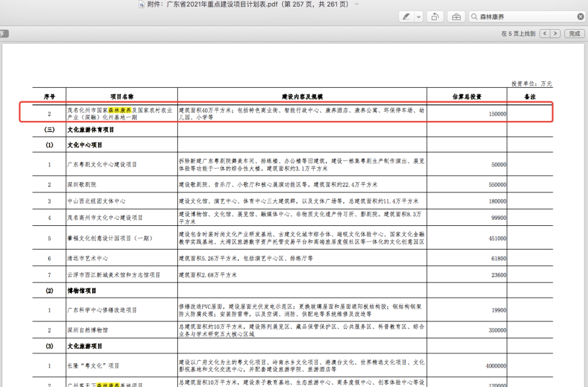Click the 估算总投资 column header
The height and width of the screenshot is (387, 588).
(x=467, y=97)
